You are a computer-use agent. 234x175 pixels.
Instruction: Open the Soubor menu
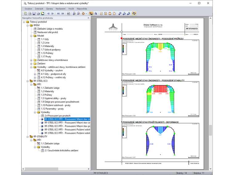point(28,9)
